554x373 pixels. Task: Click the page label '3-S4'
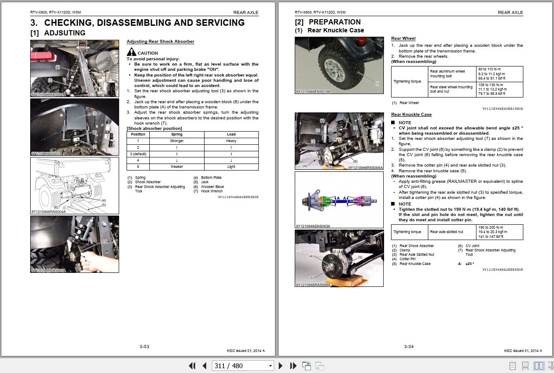click(409, 347)
